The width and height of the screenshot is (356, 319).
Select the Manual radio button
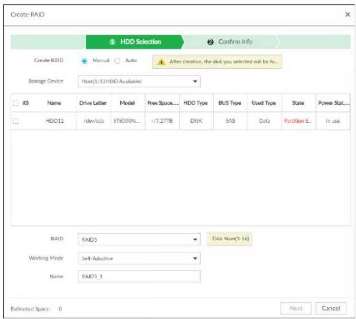click(x=84, y=61)
